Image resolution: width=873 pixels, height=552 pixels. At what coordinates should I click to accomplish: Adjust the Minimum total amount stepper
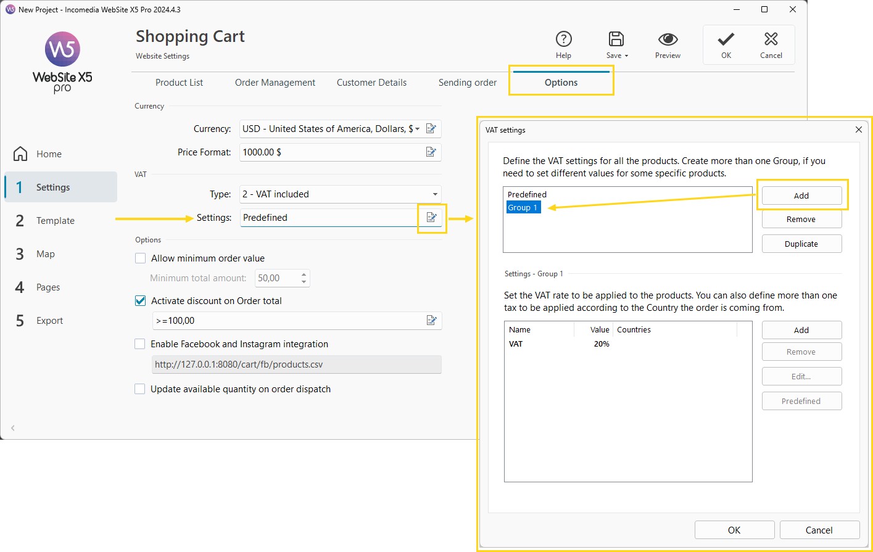click(x=304, y=278)
